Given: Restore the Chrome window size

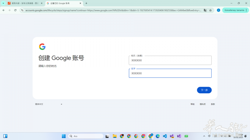Looking at the screenshot, I should [x=239, y=3].
